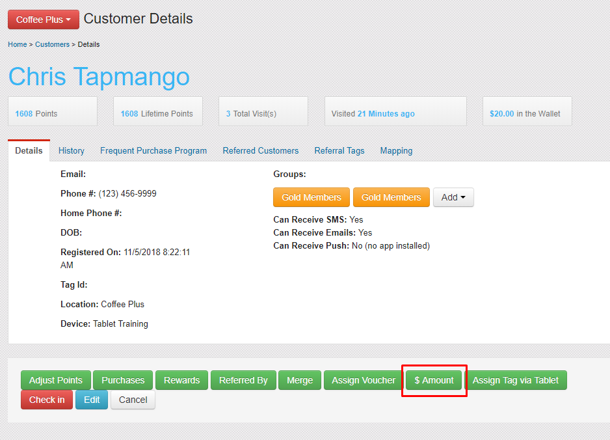This screenshot has height=440, width=610.
Task: Merge this customer record
Action: coord(300,380)
